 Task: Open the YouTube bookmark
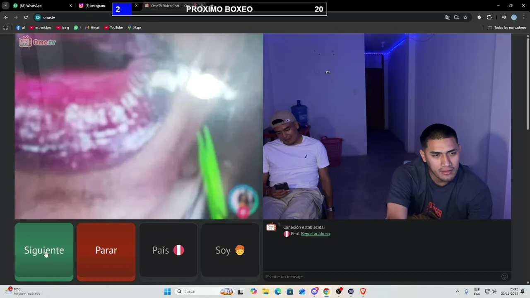113,28
